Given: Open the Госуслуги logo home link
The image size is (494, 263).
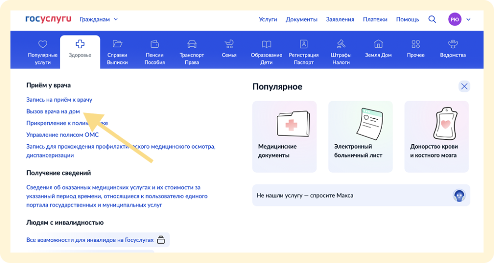Looking at the screenshot, I should (48, 19).
